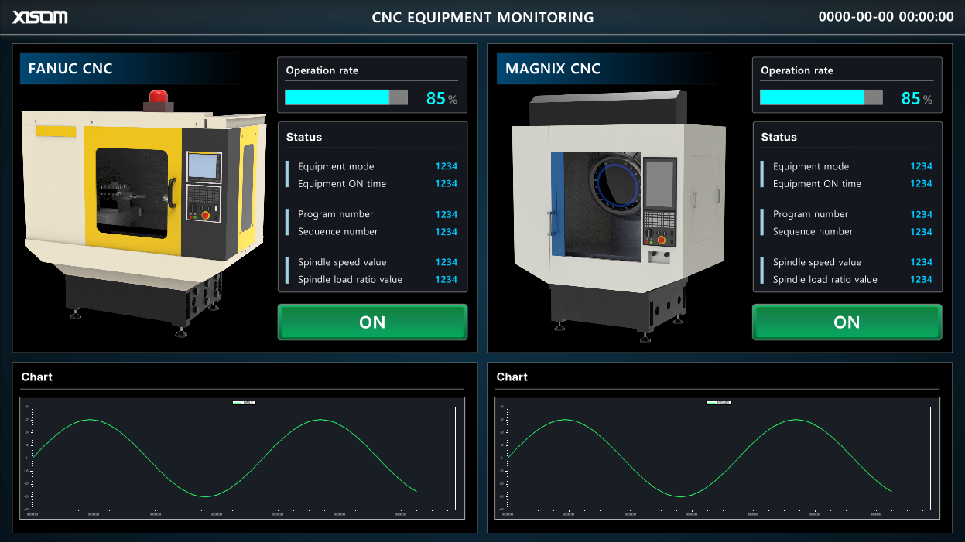Select the FANUC chart legend marker
This screenshot has height=542, width=965.
click(244, 403)
